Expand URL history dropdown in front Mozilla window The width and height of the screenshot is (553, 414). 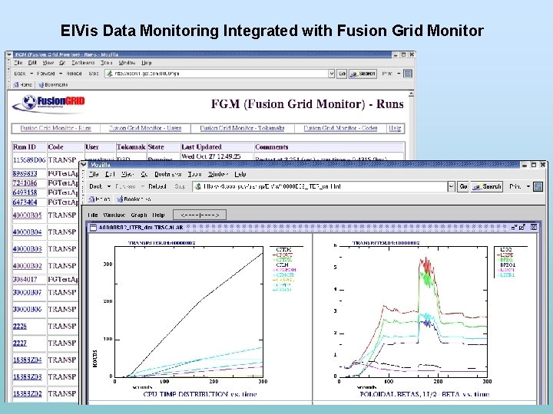452,186
